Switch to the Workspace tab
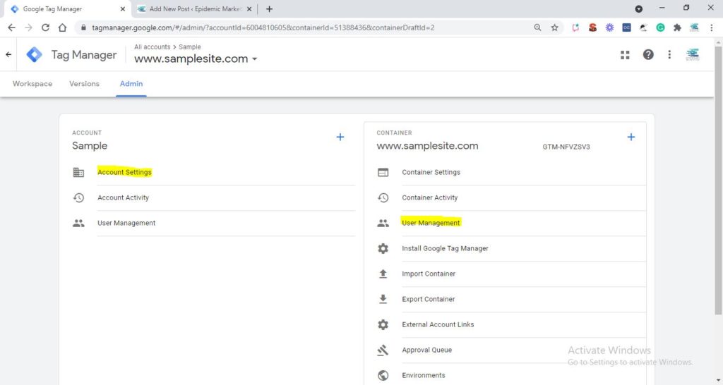 (32, 84)
